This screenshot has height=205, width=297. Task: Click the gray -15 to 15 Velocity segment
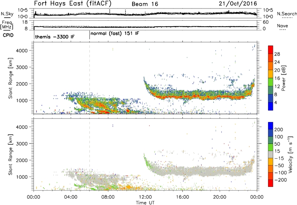point(271,155)
